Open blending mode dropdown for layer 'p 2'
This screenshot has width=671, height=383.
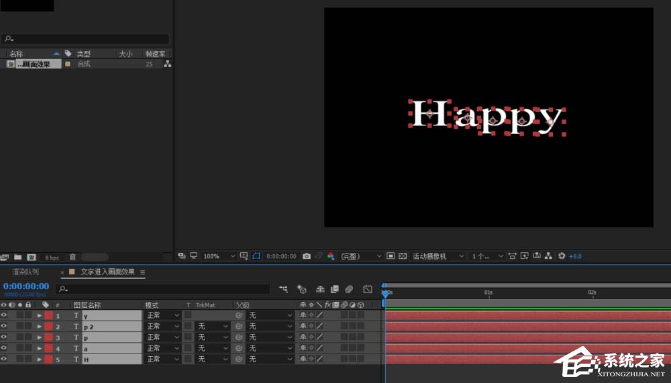[x=163, y=327]
